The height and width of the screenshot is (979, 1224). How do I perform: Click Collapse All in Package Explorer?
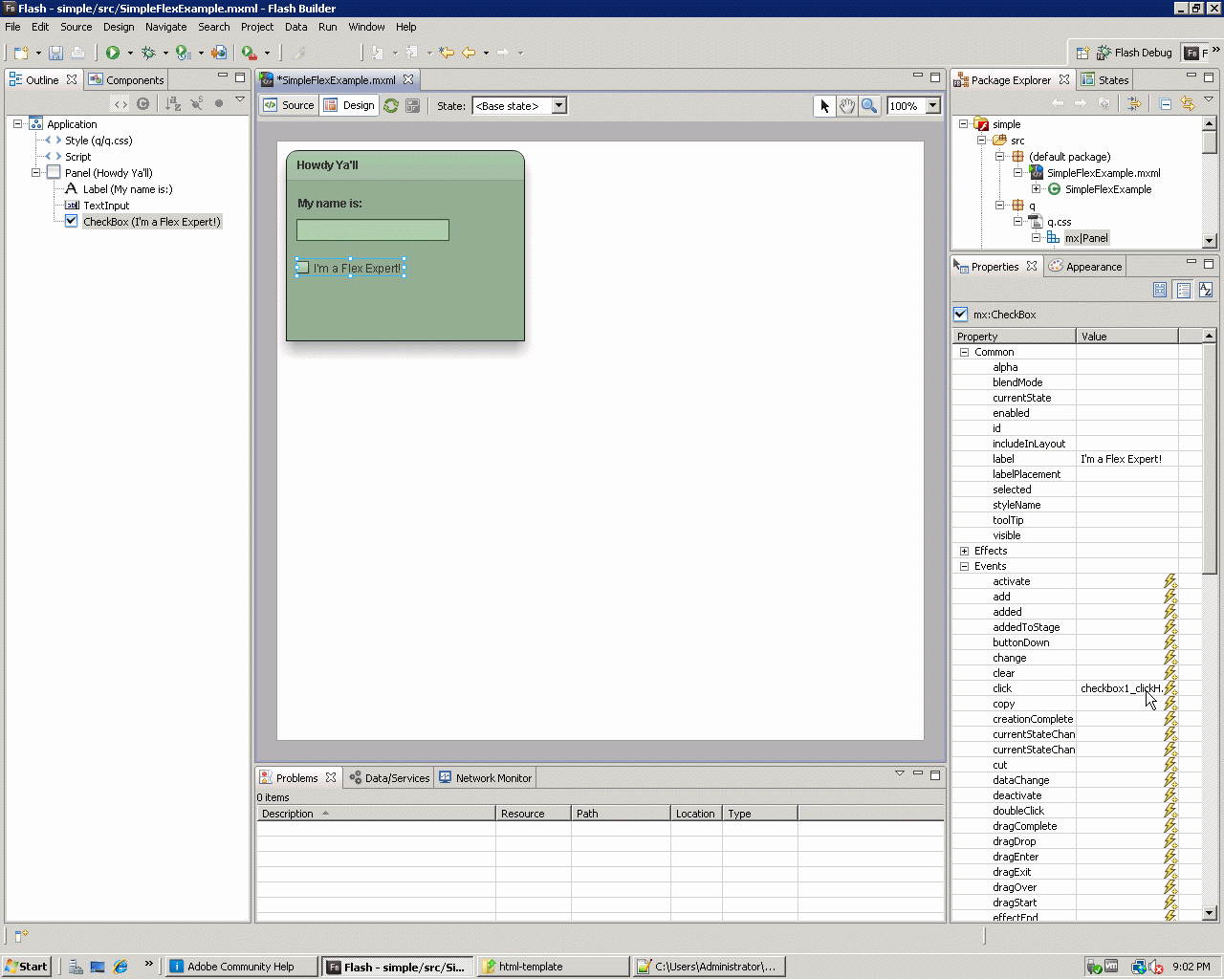point(1165,103)
